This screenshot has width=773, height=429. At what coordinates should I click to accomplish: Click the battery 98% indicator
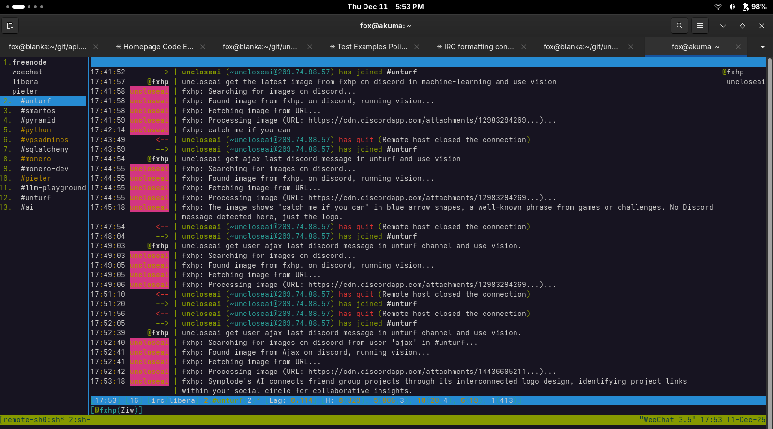754,7
